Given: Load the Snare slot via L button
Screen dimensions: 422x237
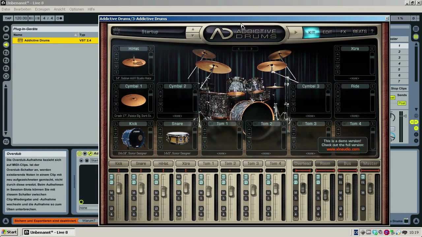Looking at the screenshot, I should [161, 124].
